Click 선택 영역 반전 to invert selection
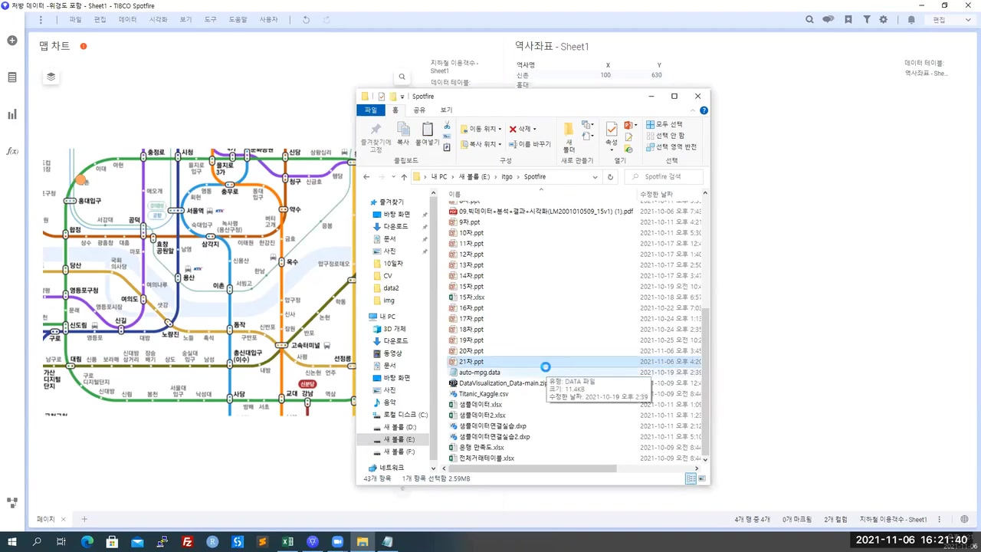Screen dimensions: 981x552 [671, 146]
